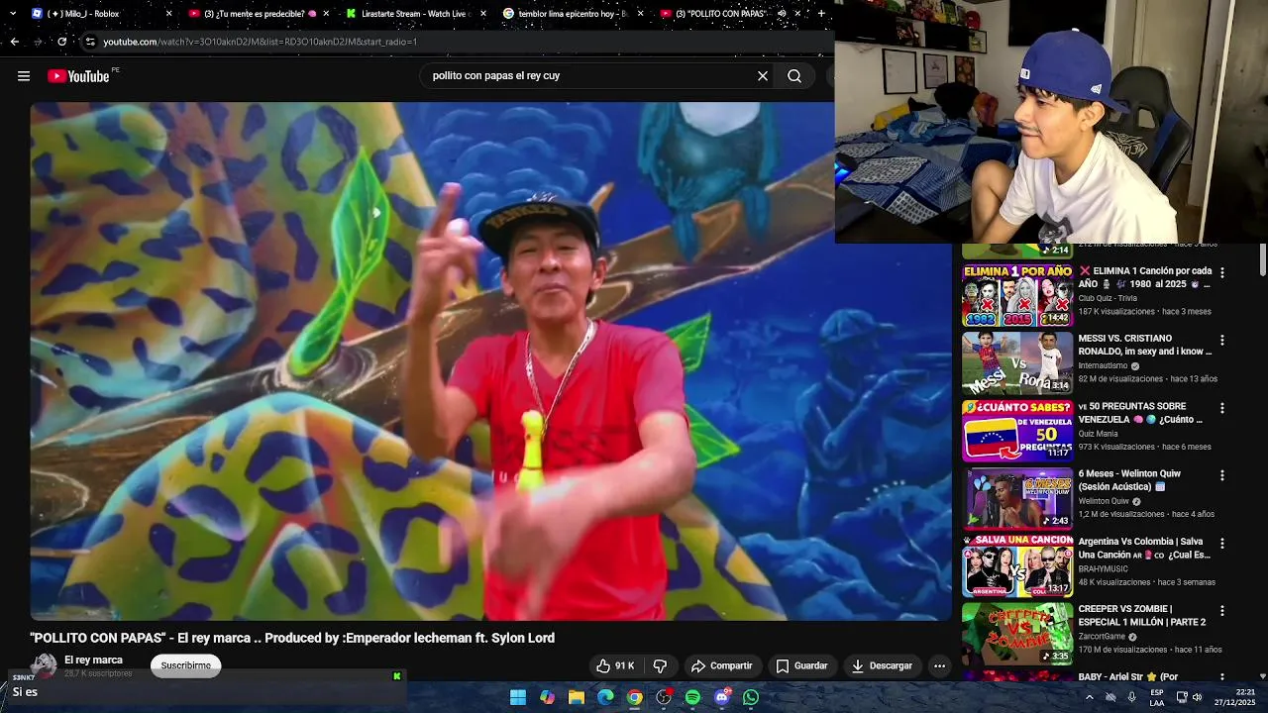Open '6 Meses - Welinton Quiw' thumbnail
Viewport: 1268px width, 713px height.
click(x=1017, y=498)
